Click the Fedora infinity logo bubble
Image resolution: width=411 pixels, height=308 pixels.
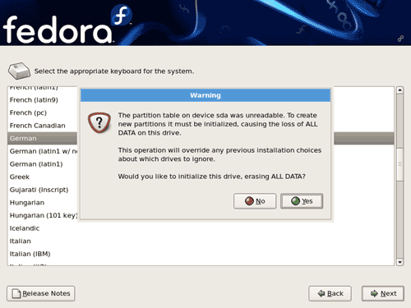pos(122,15)
